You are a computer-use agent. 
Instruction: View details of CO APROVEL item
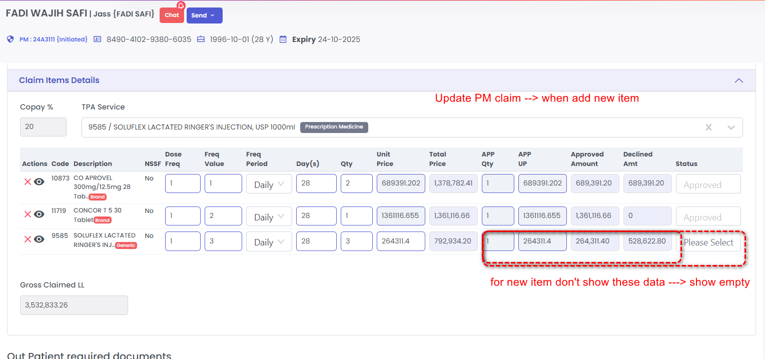(x=40, y=182)
